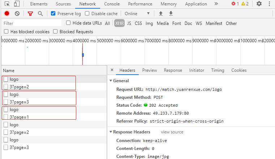Select the JS filter type button
The height and width of the screenshot is (159, 275).
(129, 23)
